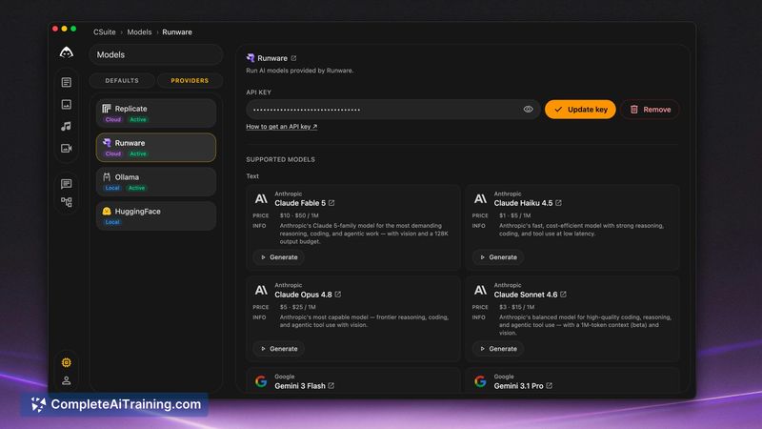The image size is (762, 429).
Task: Click the $10 - $50 / 1M price
Action: [x=299, y=215]
